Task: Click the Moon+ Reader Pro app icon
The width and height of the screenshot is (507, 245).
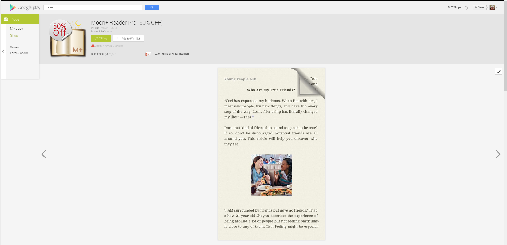Action: click(68, 38)
